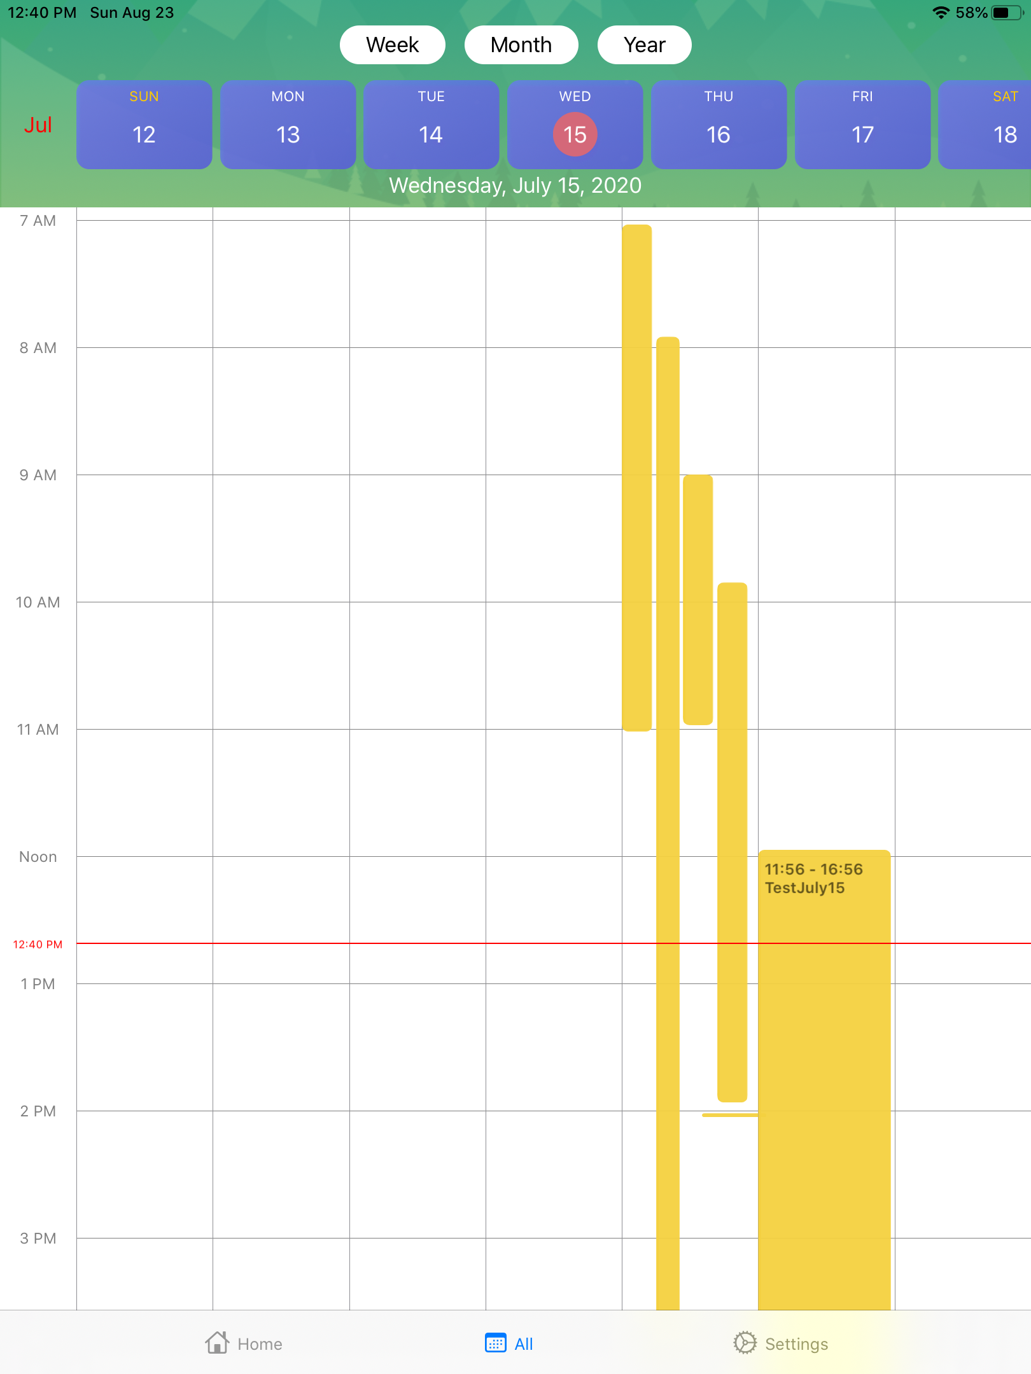
Task: Switch to Week view
Action: tap(392, 45)
